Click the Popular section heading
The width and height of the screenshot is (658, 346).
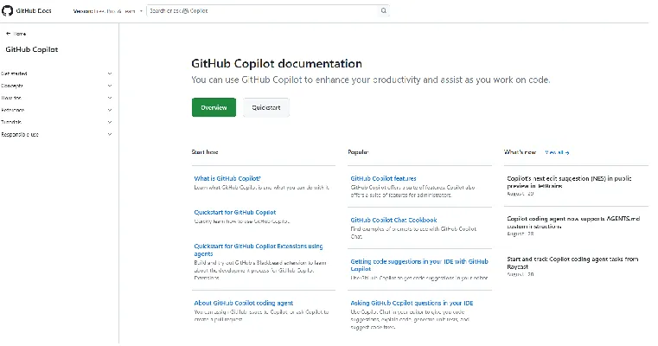coord(358,152)
